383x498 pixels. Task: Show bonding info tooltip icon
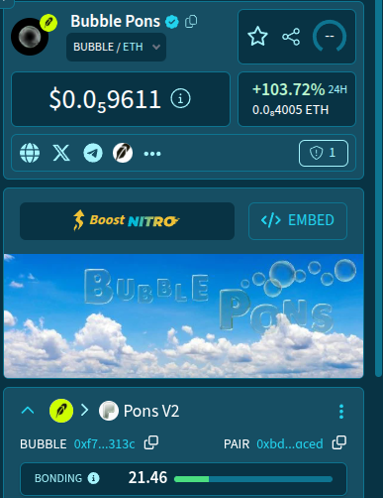click(x=93, y=478)
